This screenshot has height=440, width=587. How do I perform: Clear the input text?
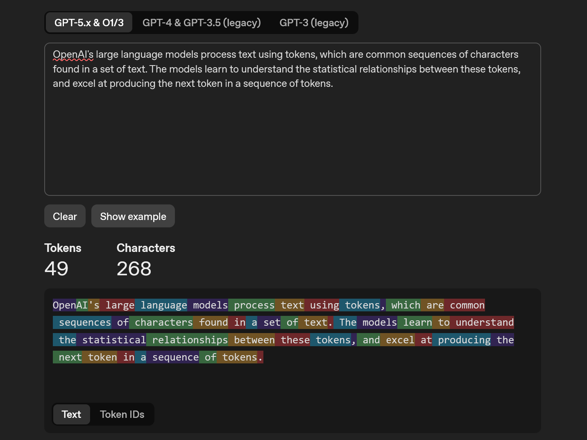tap(65, 216)
